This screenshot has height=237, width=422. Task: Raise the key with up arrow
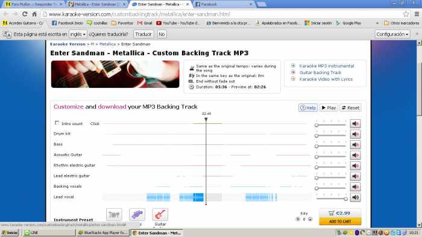[x=310, y=219]
